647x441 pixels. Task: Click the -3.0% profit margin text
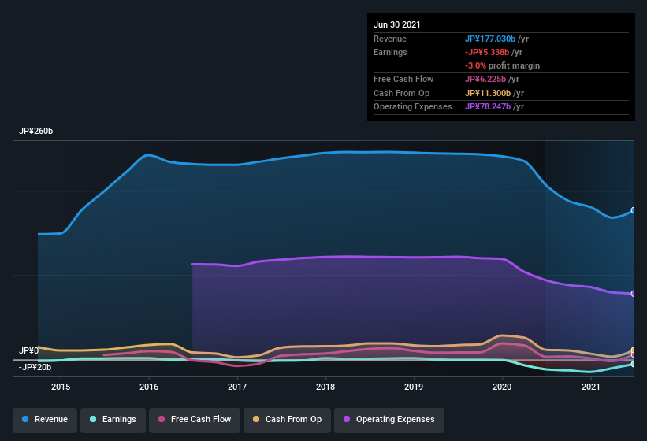pyautogui.click(x=502, y=65)
